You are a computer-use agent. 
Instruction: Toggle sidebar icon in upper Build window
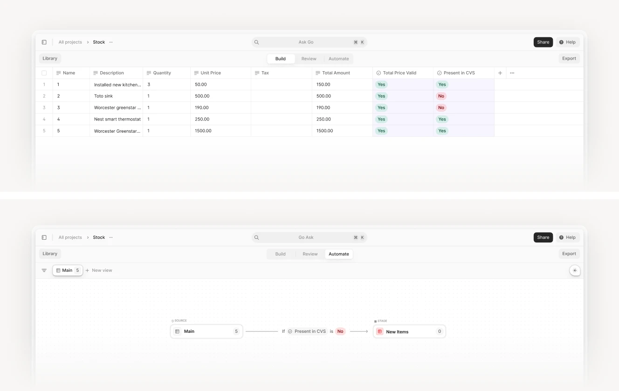[44, 42]
